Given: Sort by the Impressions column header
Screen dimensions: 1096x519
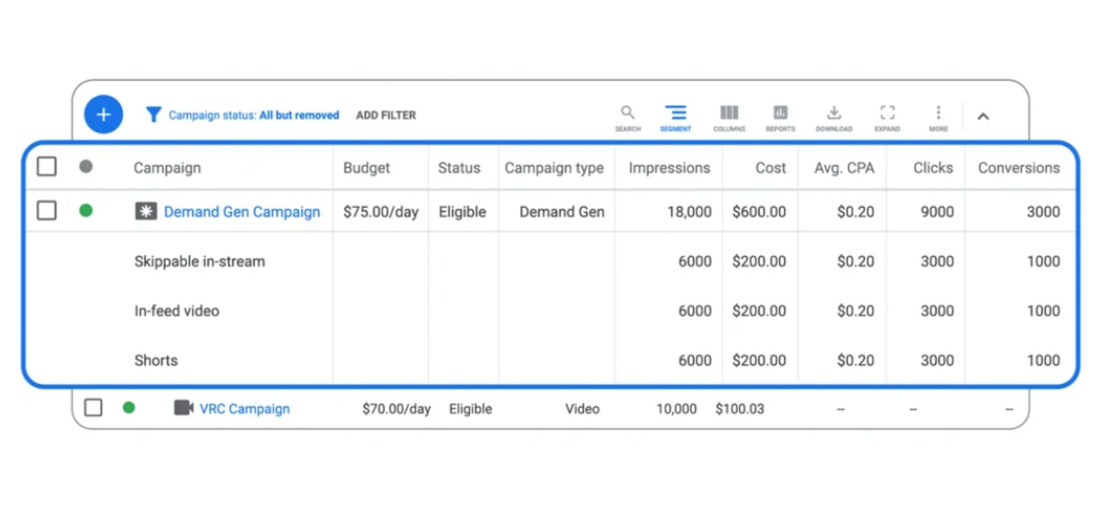Looking at the screenshot, I should (669, 168).
